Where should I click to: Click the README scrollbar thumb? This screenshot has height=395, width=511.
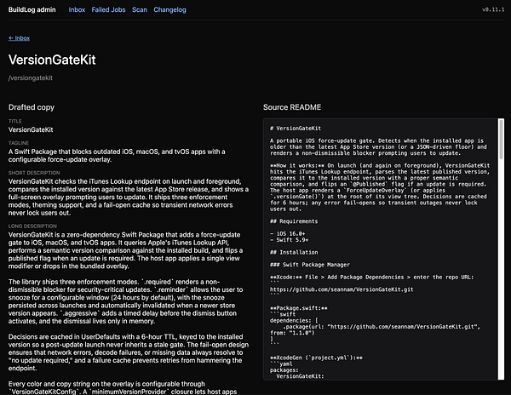tap(502, 140)
